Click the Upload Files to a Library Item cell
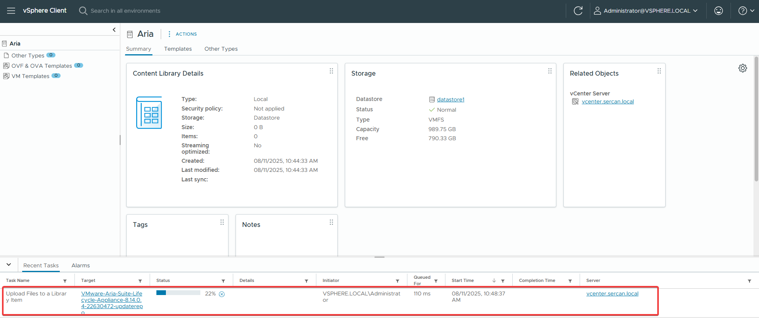This screenshot has height=318, width=759. [x=36, y=297]
